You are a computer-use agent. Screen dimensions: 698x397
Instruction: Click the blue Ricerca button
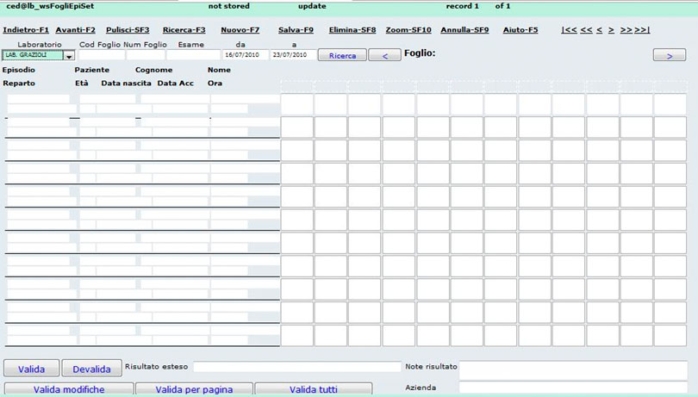click(x=342, y=56)
